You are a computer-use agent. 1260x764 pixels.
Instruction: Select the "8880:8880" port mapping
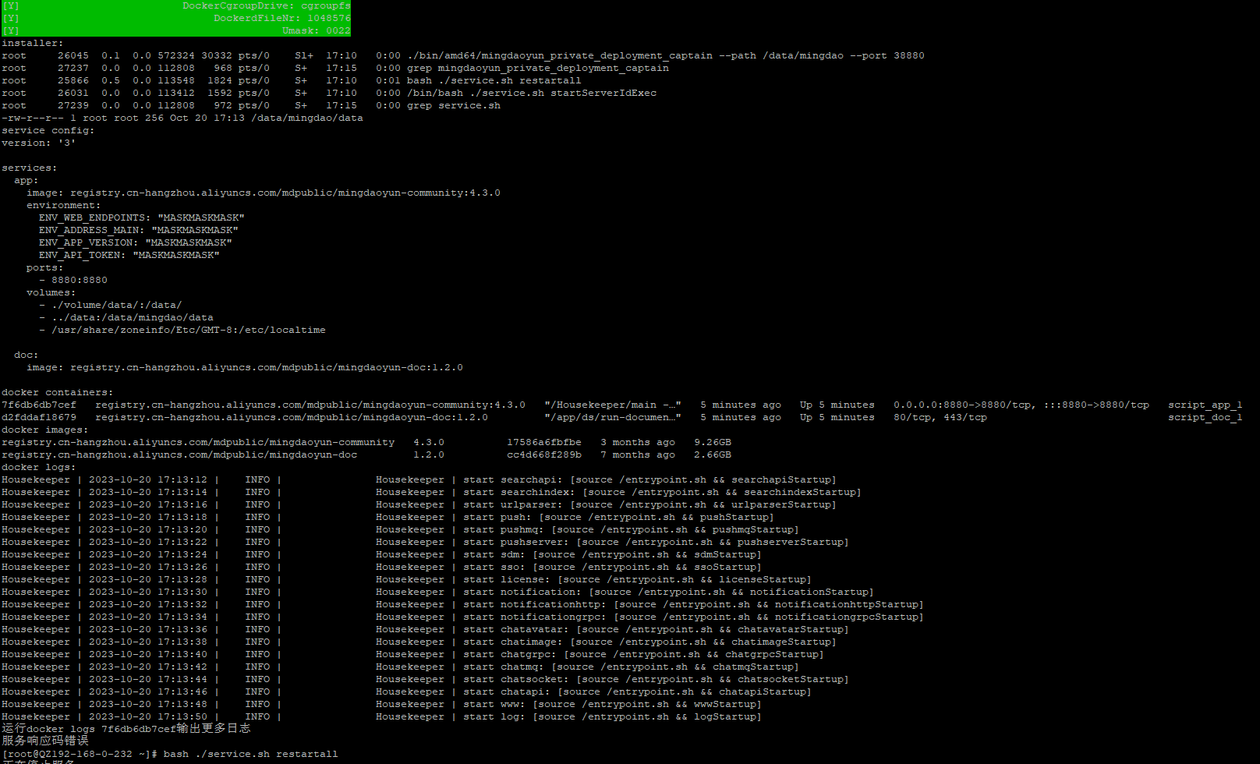80,280
